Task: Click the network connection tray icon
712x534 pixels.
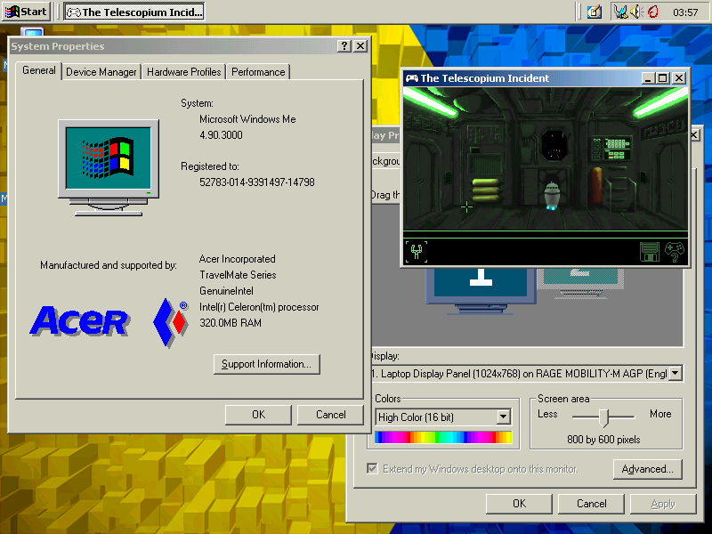Action: [620, 12]
